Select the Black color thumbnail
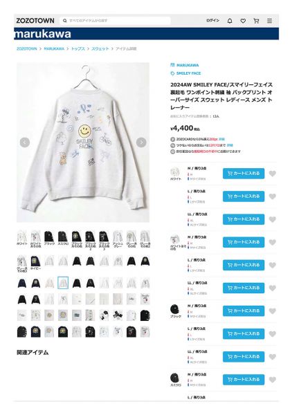292x415 pixels. tap(49, 238)
